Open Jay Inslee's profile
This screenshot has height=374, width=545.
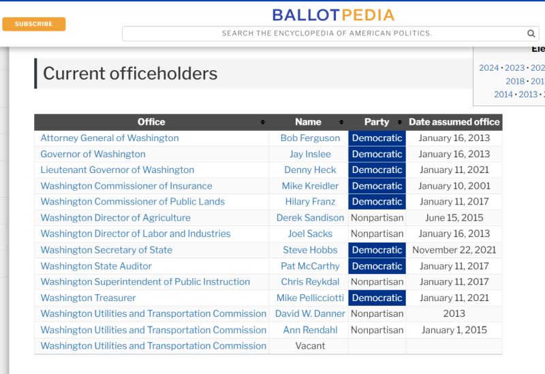coord(310,154)
